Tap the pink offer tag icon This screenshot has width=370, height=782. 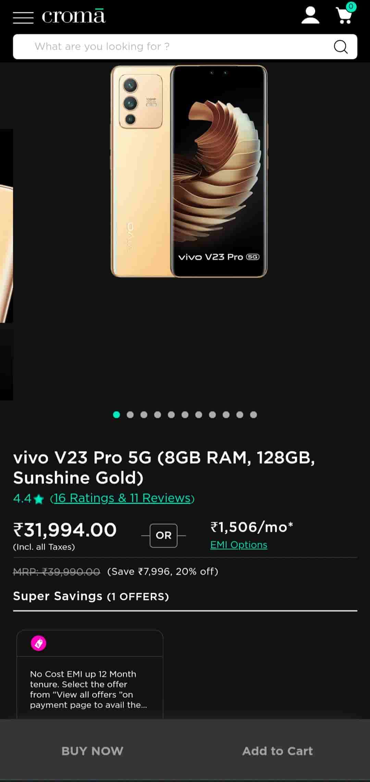pyautogui.click(x=39, y=643)
